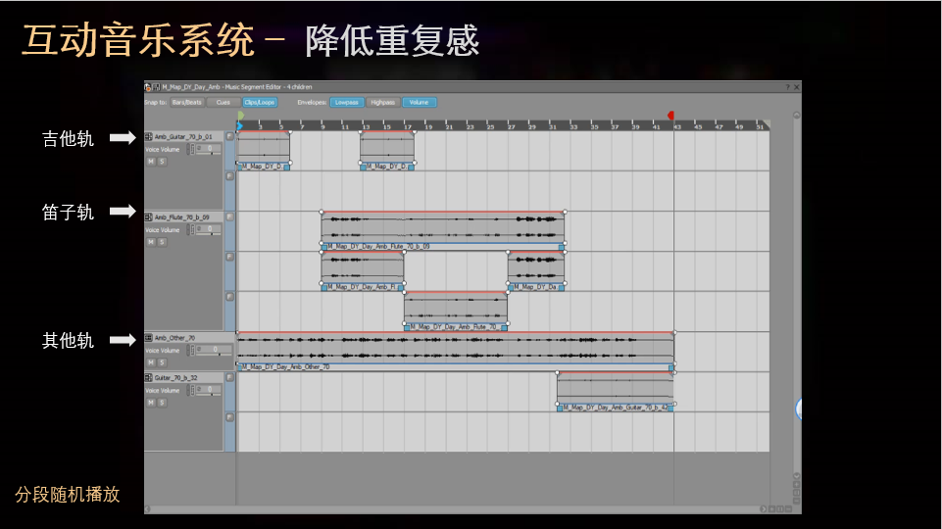Select the M_Map_DY_Day_Amb_Other_70 clip
The image size is (942, 529).
pyautogui.click(x=456, y=352)
